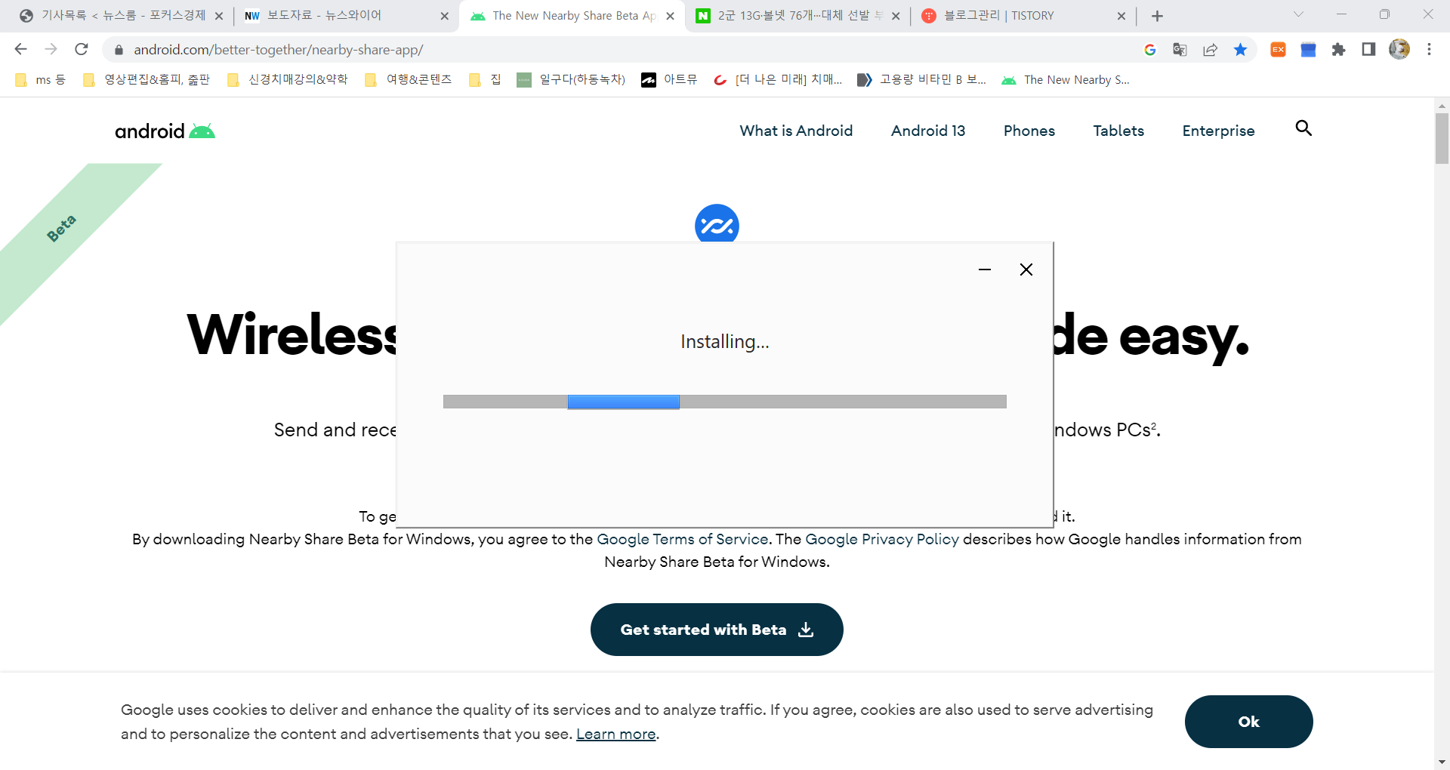Open Google Privacy Policy link

(882, 539)
